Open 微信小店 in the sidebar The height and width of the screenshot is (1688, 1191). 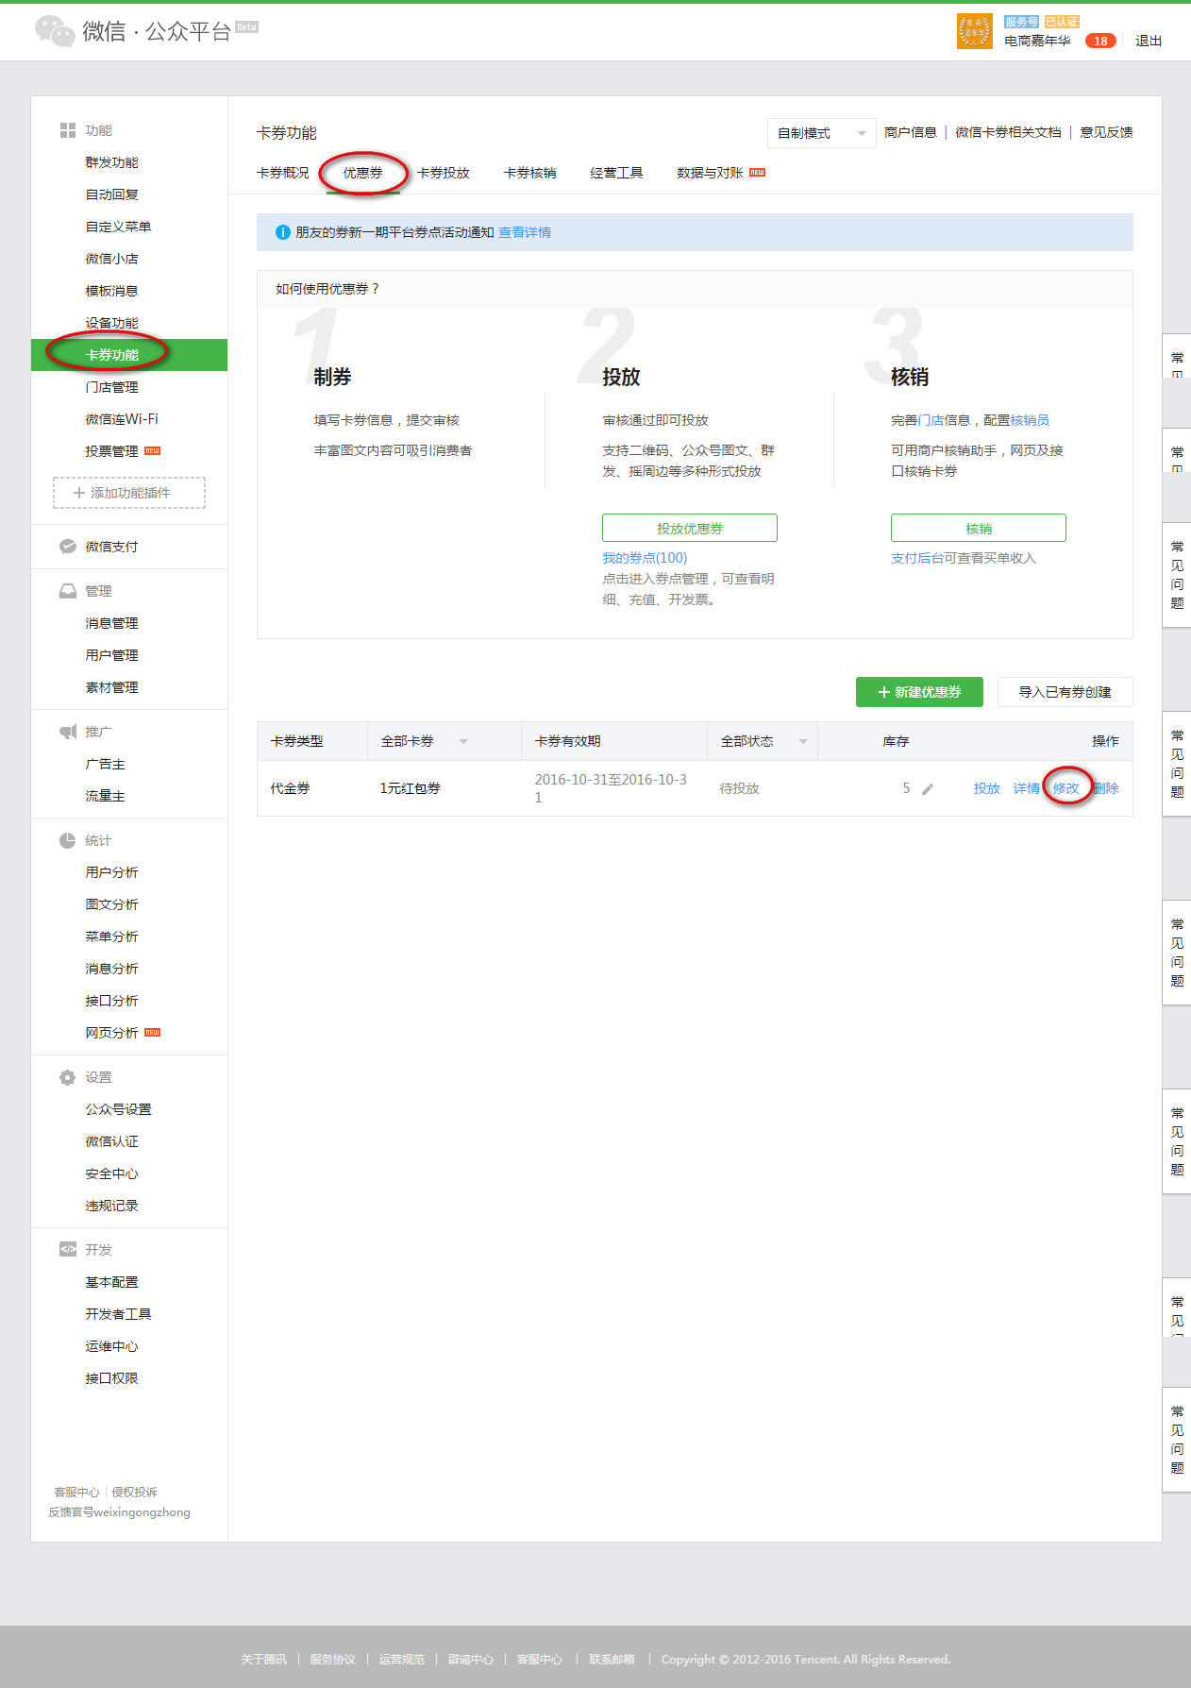coord(111,259)
